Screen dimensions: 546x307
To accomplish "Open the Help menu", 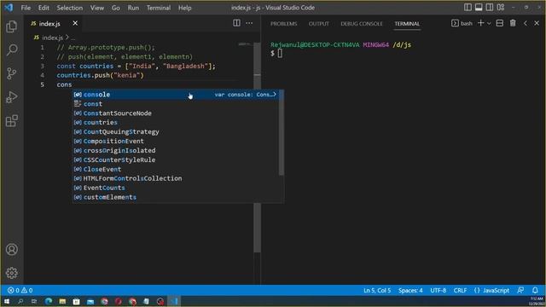I will pyautogui.click(x=185, y=8).
